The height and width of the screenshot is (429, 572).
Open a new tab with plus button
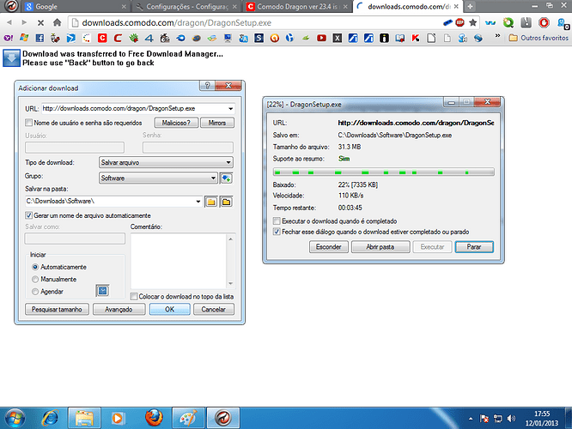(470, 7)
